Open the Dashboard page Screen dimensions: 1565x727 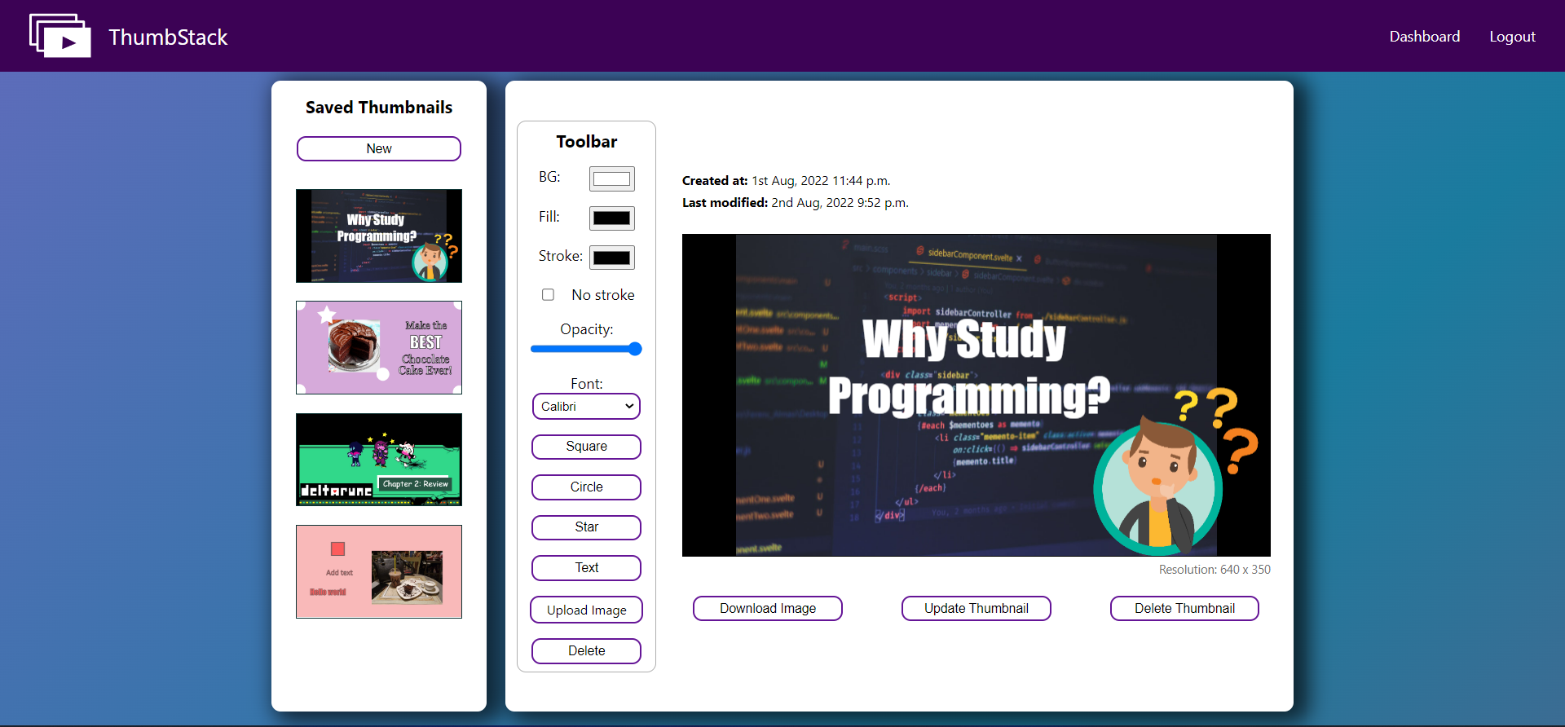point(1424,37)
